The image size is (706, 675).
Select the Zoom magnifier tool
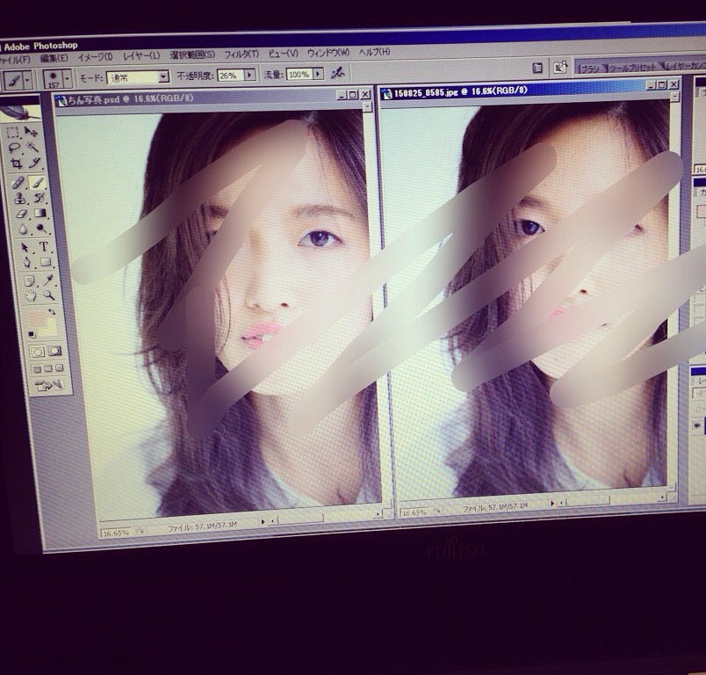tap(49, 295)
